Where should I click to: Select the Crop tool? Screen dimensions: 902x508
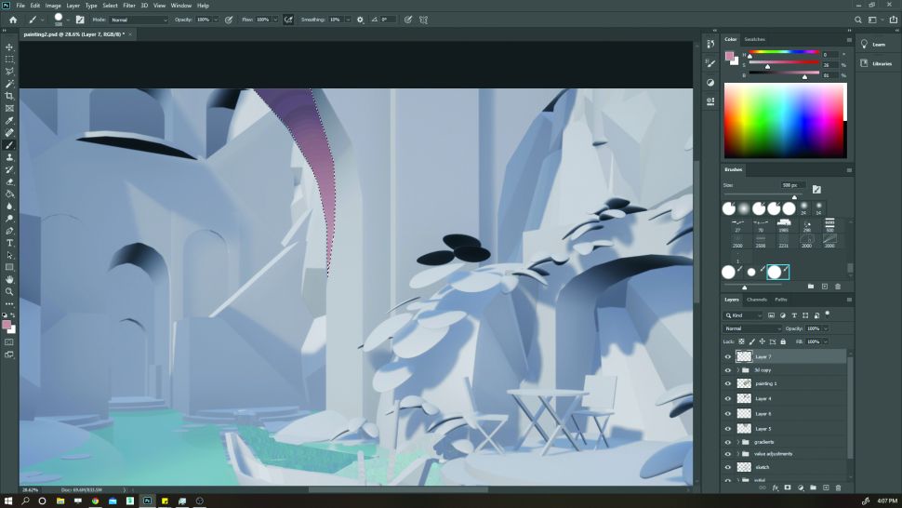click(x=9, y=96)
